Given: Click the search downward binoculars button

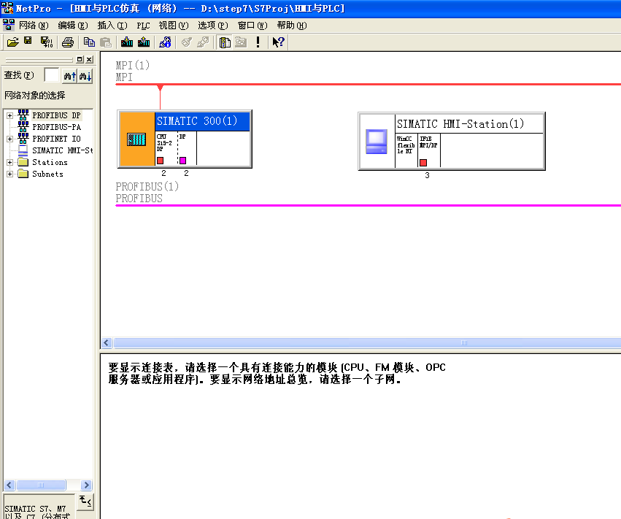Looking at the screenshot, I should (85, 76).
